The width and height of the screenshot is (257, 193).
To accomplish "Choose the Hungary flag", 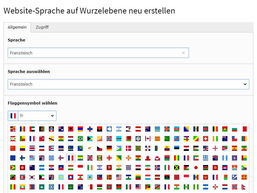I will tap(71, 168).
